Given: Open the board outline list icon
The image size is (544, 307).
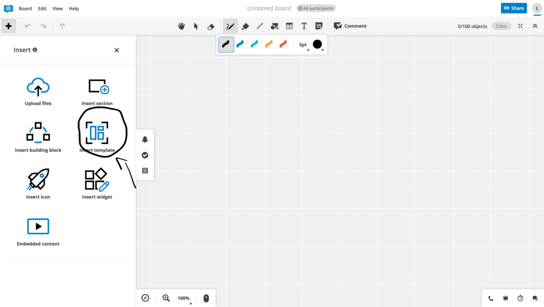Looking at the screenshot, I should click(145, 170).
